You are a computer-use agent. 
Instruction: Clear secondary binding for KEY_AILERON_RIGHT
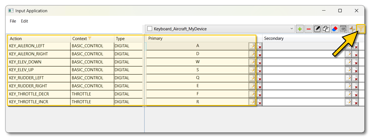[355, 54]
